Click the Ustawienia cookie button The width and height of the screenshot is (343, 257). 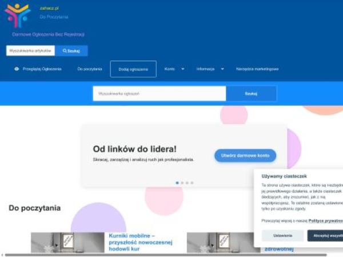[x=282, y=235]
